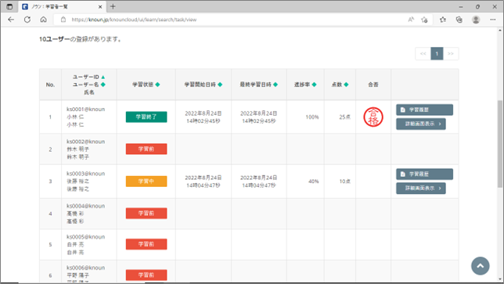
Task: Click last study time 14時04分47秒 in 最終学習日時 column
Action: point(259,185)
